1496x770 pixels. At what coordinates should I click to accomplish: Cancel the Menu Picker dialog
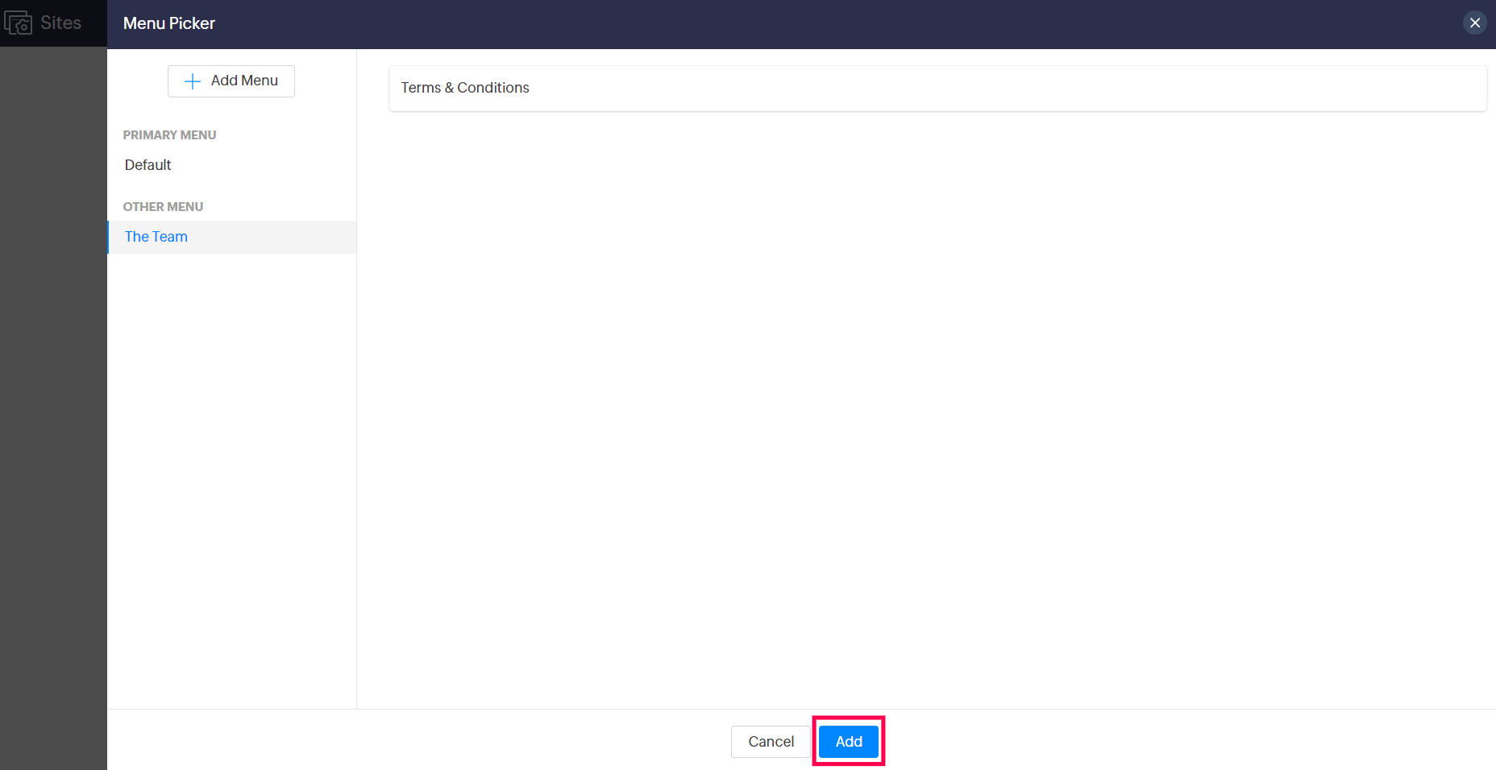pos(771,742)
